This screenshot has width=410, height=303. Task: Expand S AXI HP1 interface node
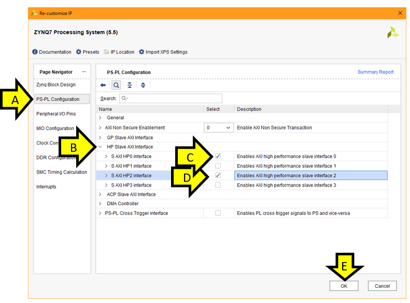[x=106, y=166]
